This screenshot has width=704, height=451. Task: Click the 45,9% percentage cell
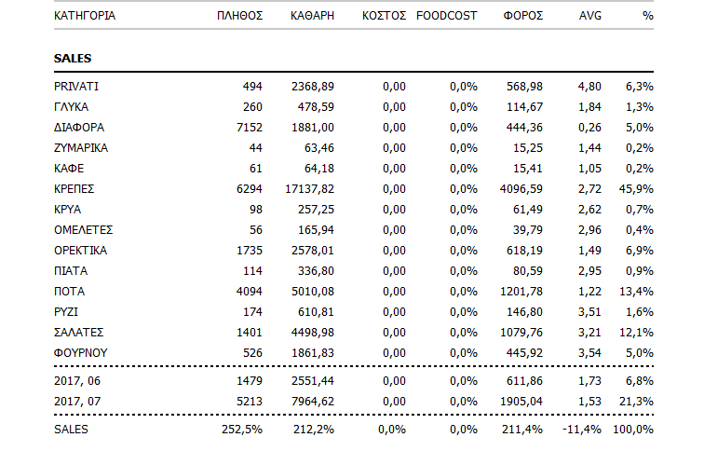pos(637,189)
